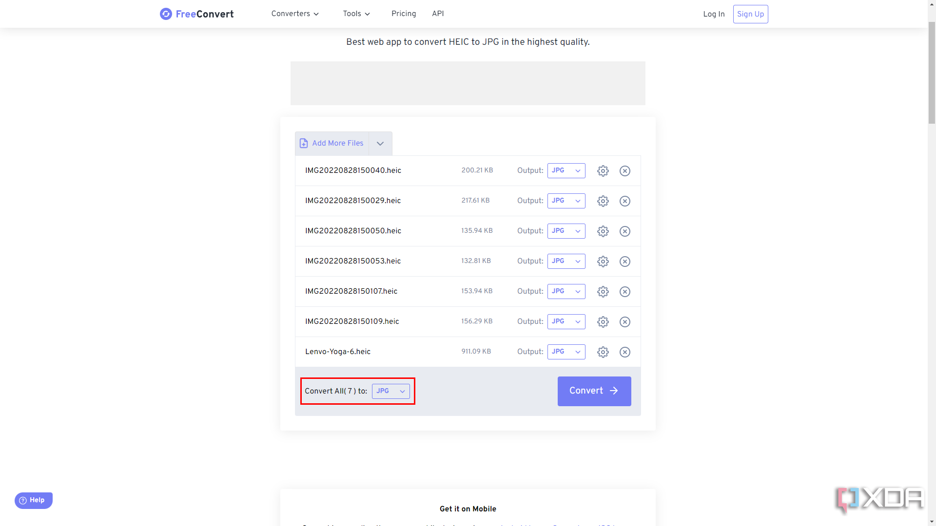Expand the Add More Files dropdown
936x526 pixels.
pyautogui.click(x=381, y=143)
